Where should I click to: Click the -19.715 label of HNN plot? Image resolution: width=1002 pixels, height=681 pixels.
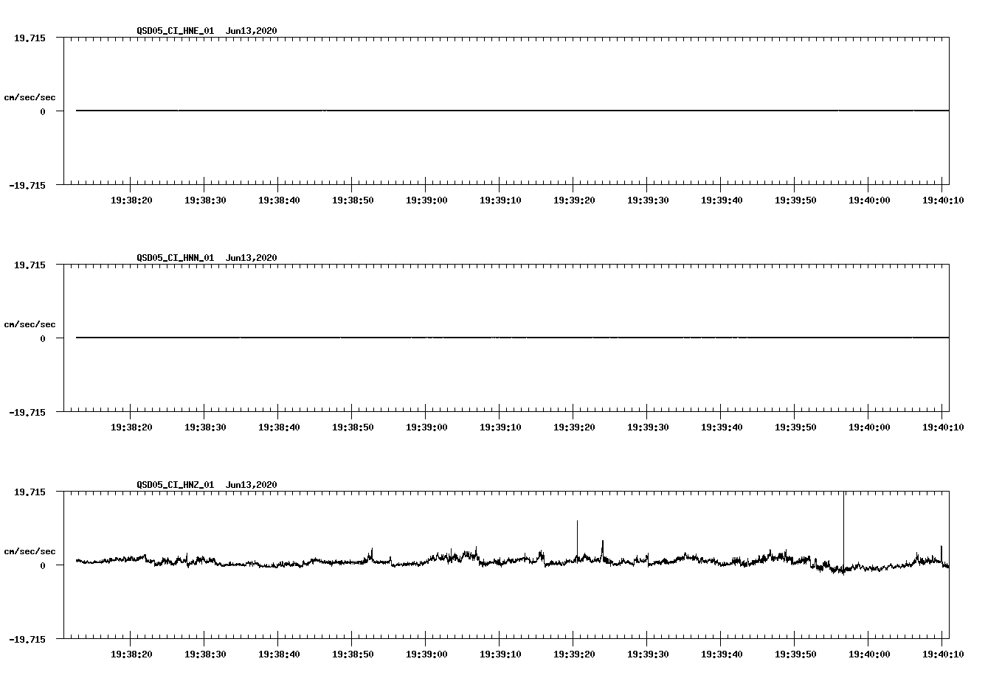coord(27,412)
